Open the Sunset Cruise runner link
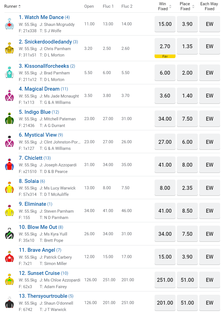The image size is (224, 314). tap(44, 273)
